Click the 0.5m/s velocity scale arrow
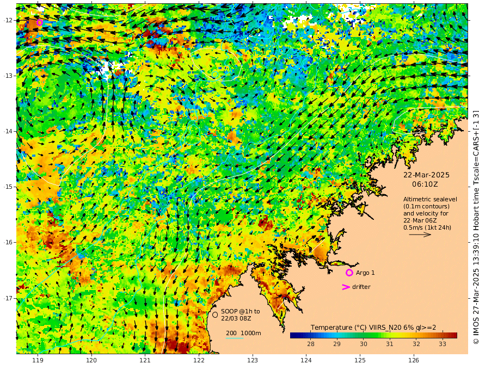The height and width of the screenshot is (370, 479). coord(420,235)
